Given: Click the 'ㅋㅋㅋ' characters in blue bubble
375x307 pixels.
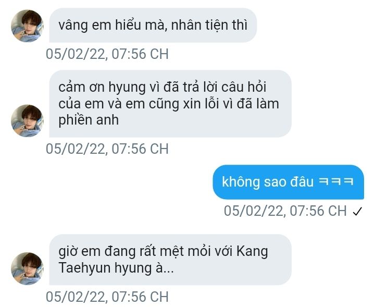Looking at the screenshot, I should coord(336,181).
